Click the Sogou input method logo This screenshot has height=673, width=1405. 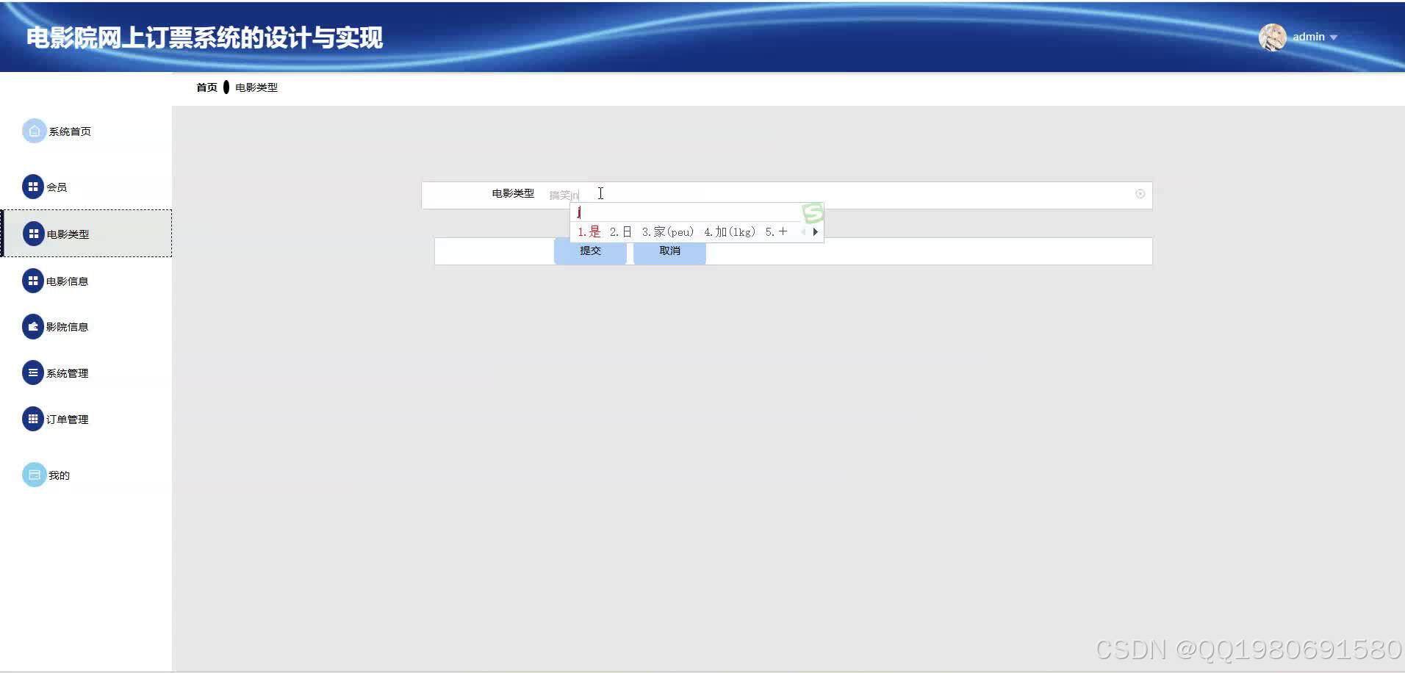coord(812,213)
